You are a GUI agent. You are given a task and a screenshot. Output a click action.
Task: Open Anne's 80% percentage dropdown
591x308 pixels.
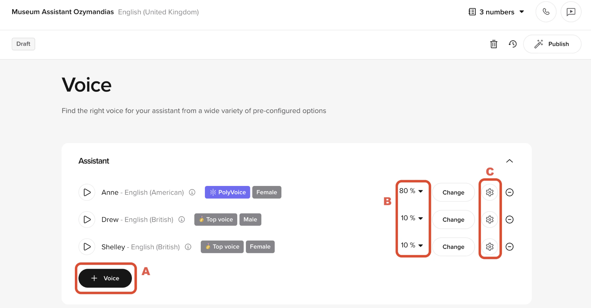[412, 191]
